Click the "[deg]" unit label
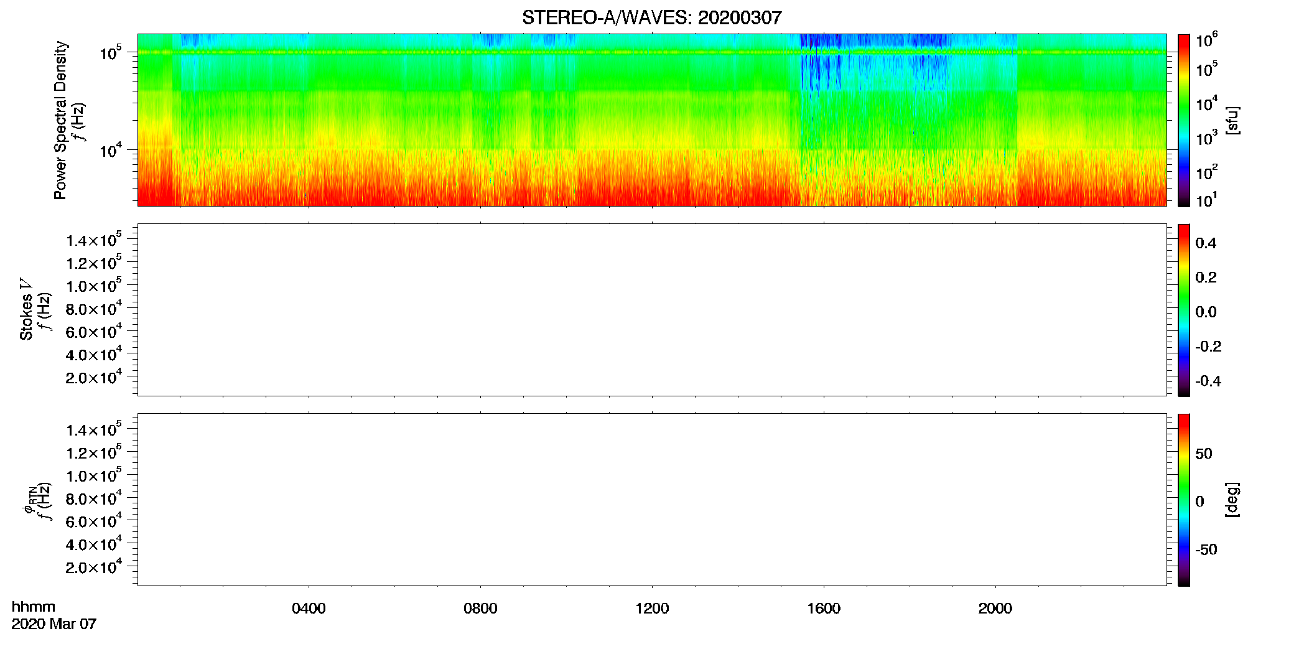The width and height of the screenshot is (1304, 672). [1232, 500]
